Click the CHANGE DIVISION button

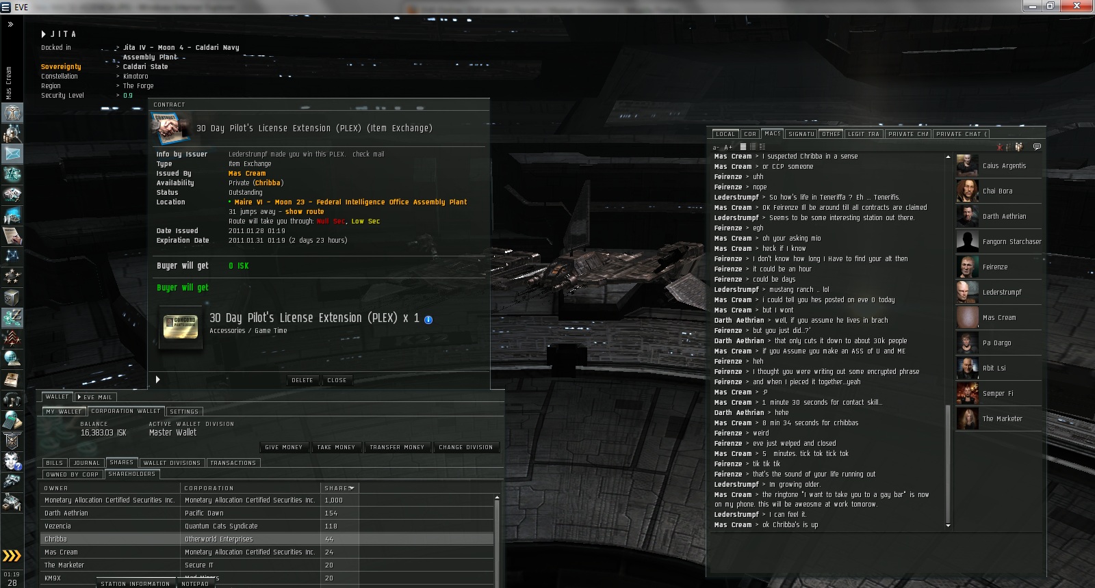pos(466,447)
